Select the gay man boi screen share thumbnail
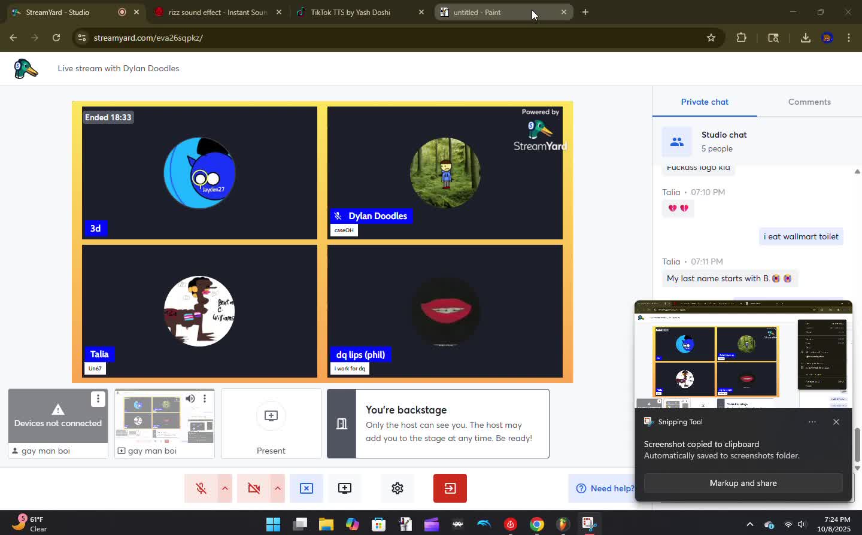The width and height of the screenshot is (862, 535). tap(165, 424)
